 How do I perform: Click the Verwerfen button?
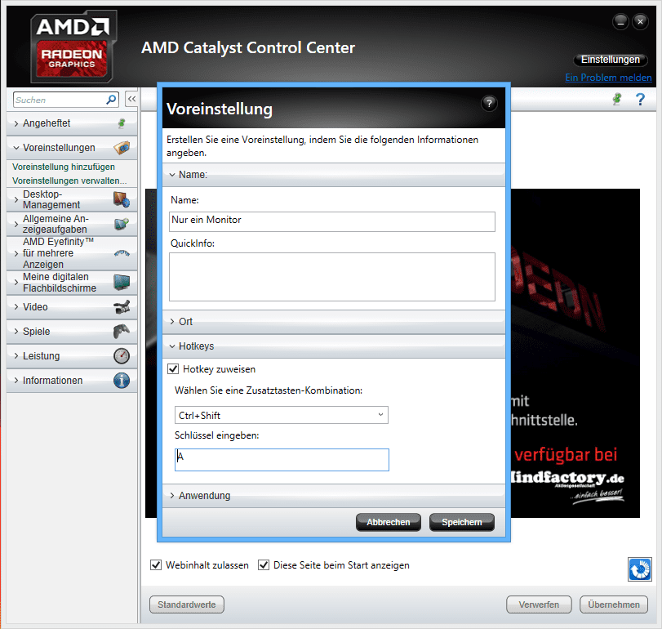539,605
